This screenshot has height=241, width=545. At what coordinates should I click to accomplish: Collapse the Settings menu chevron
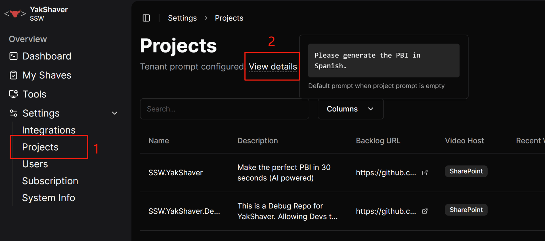pyautogui.click(x=115, y=113)
